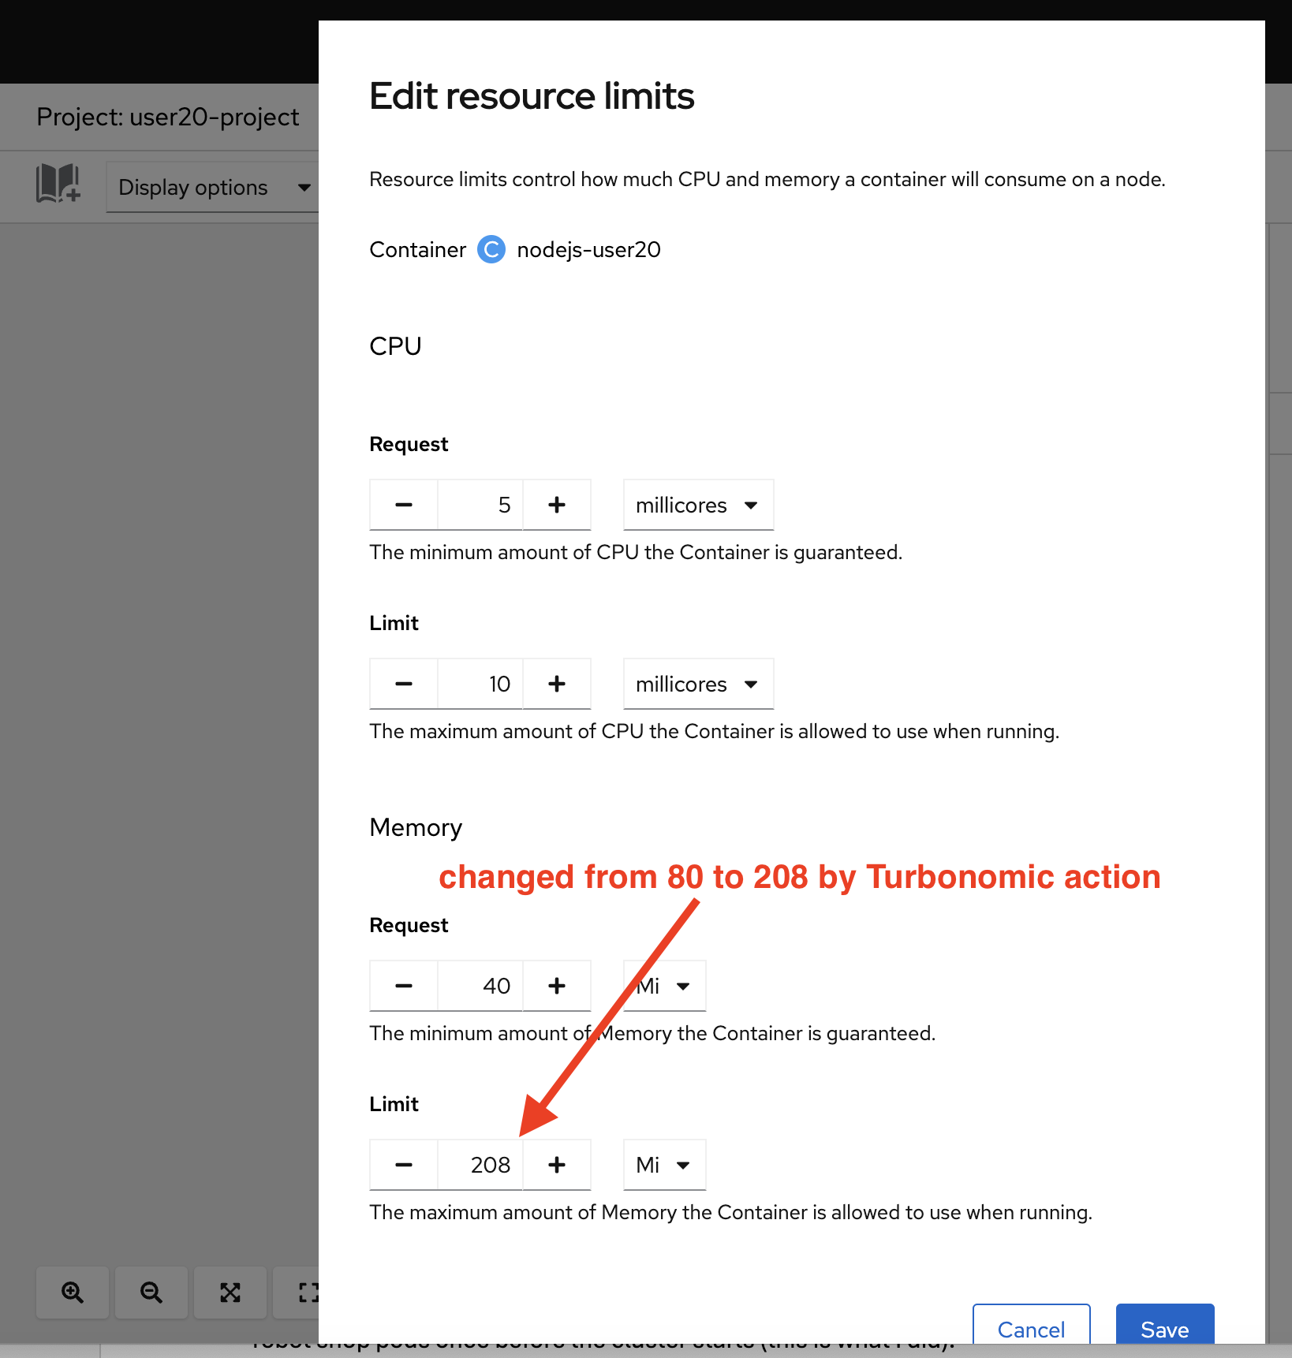Click Project: user20-project label
This screenshot has height=1358, width=1292.
click(x=168, y=117)
